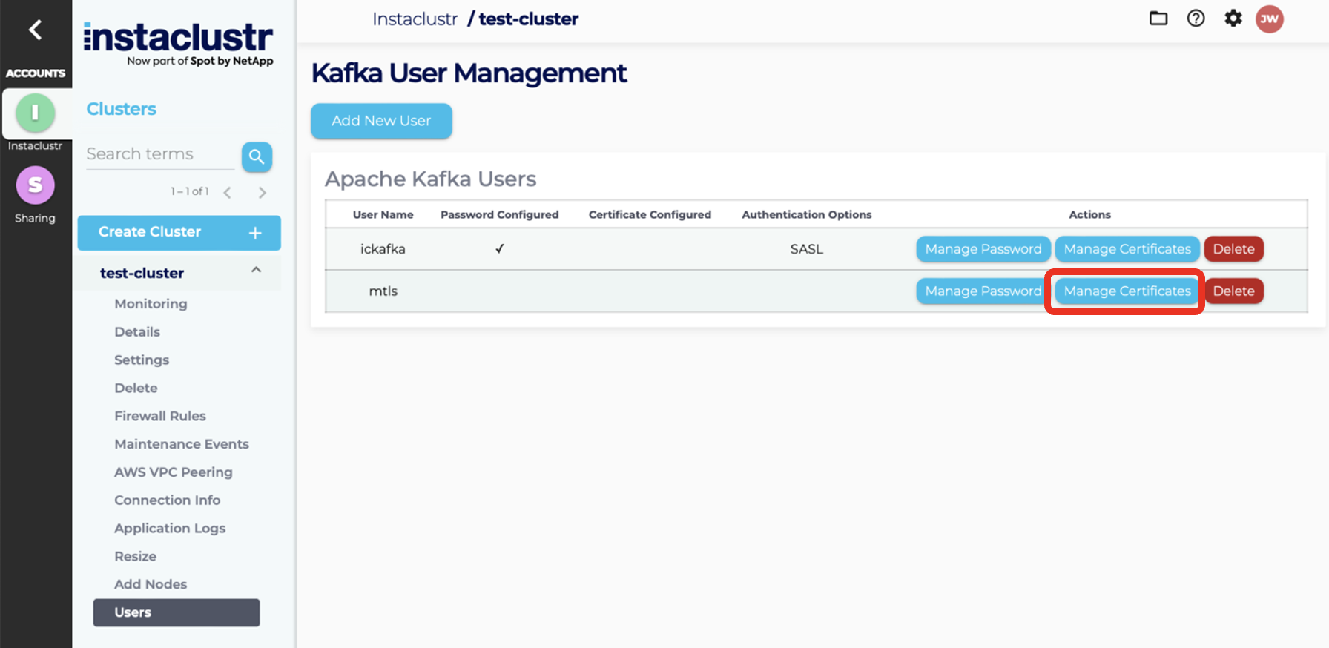Open settings gear icon in header
Image resolution: width=1329 pixels, height=648 pixels.
[x=1233, y=19]
